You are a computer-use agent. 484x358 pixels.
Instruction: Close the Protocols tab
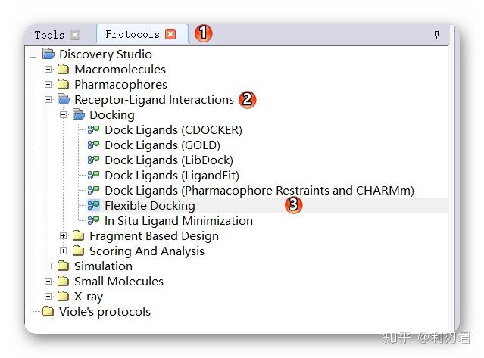click(170, 34)
